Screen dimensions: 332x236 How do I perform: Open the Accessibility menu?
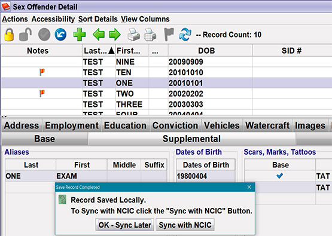pyautogui.click(x=53, y=19)
